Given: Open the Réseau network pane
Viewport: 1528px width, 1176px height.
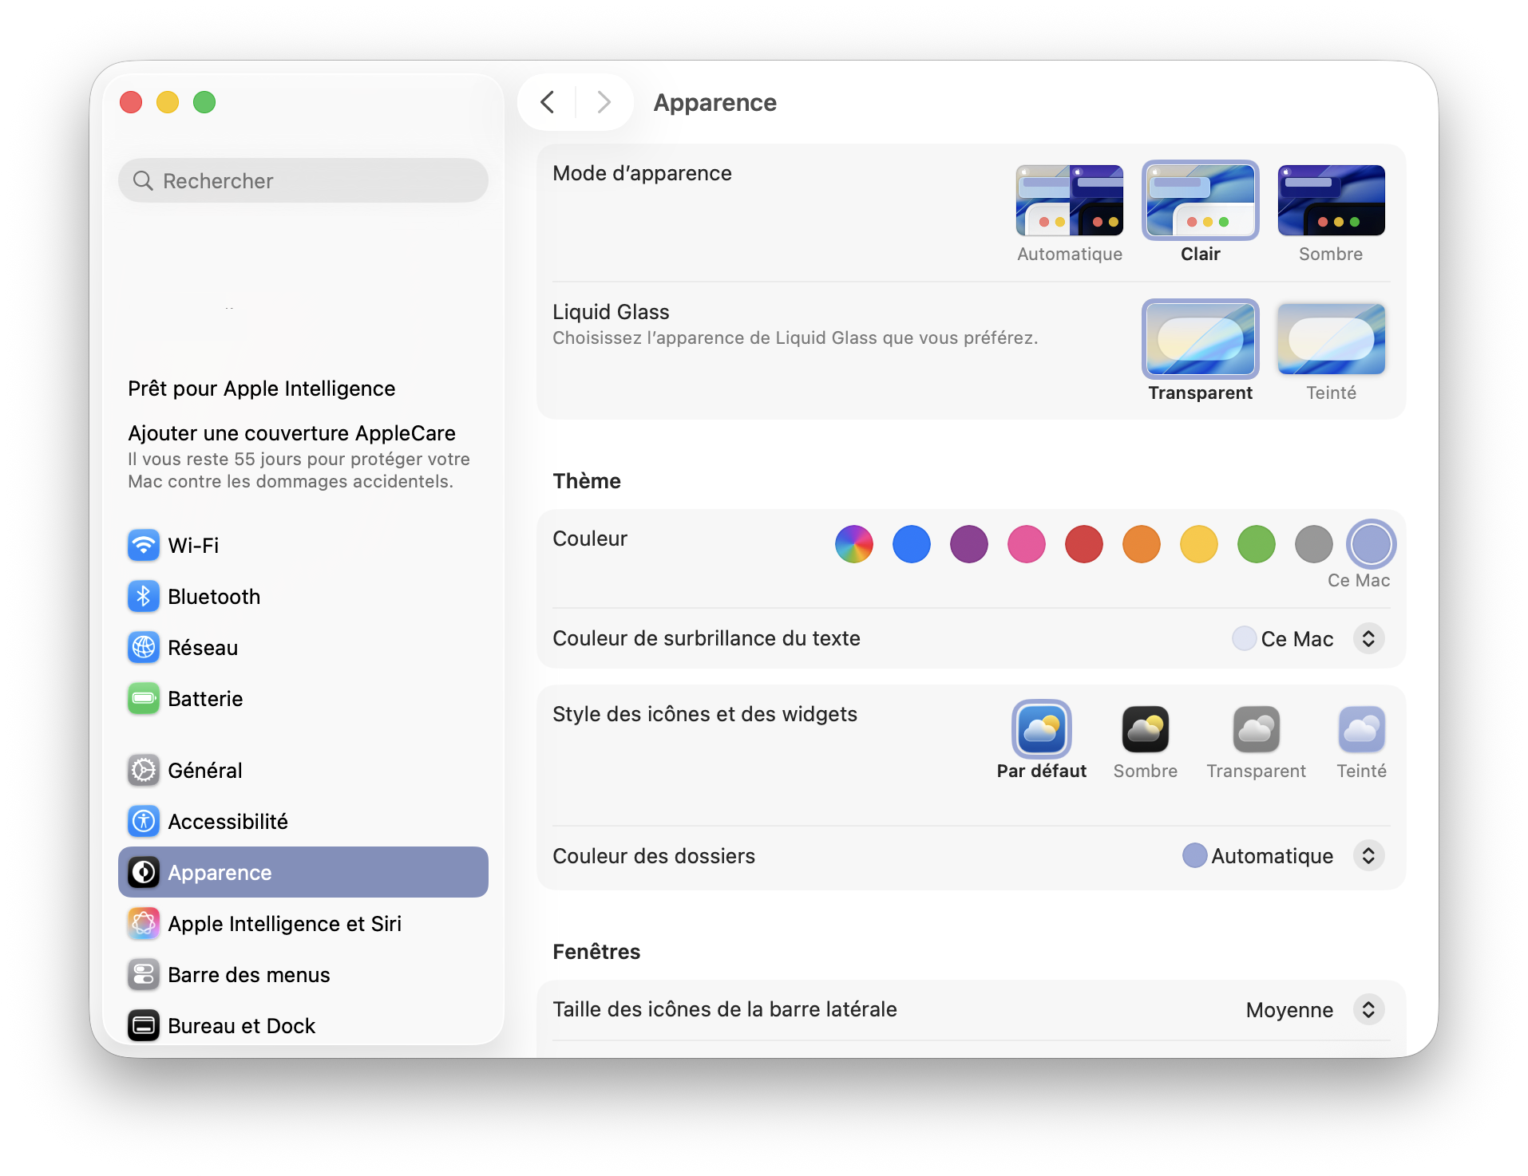Looking at the screenshot, I should (x=202, y=648).
